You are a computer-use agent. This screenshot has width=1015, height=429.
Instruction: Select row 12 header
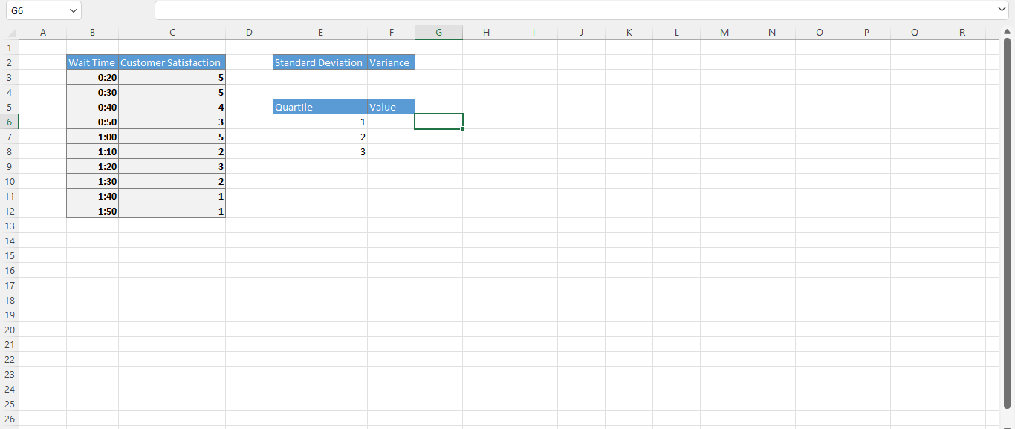pyautogui.click(x=10, y=211)
